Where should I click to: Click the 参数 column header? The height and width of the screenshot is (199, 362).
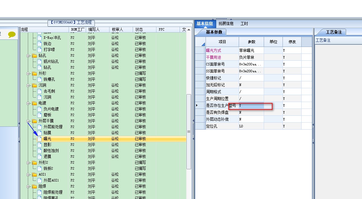(x=252, y=42)
